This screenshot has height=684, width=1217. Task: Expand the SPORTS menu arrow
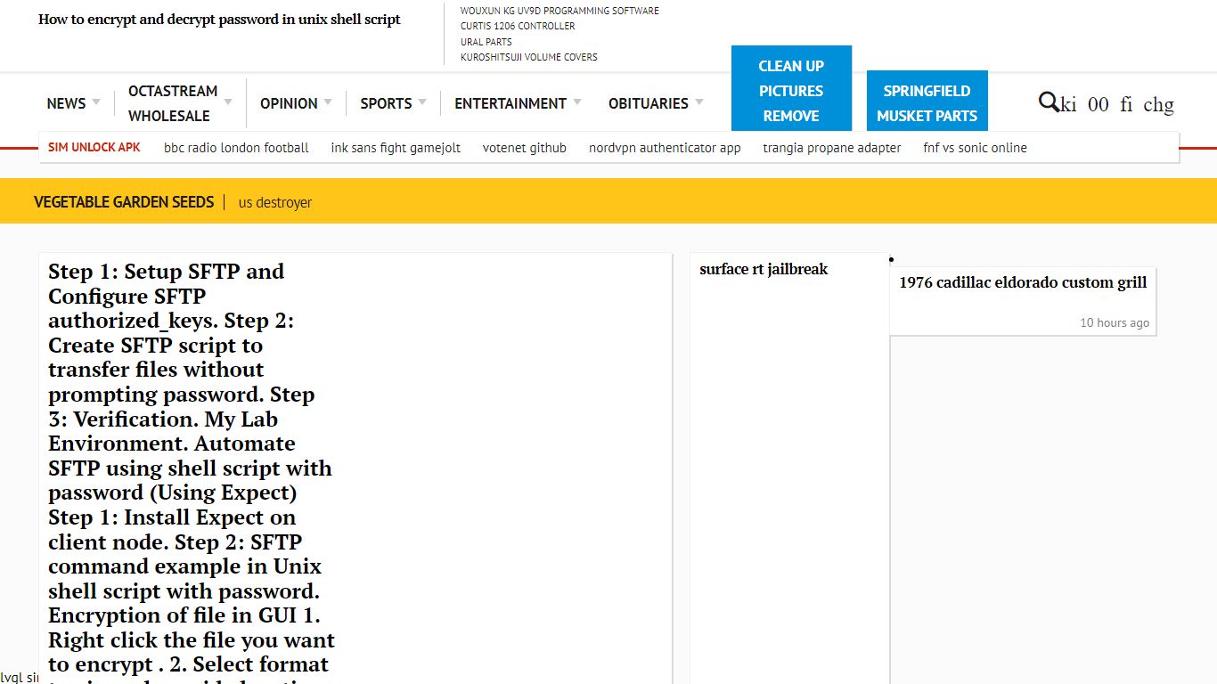click(x=422, y=102)
